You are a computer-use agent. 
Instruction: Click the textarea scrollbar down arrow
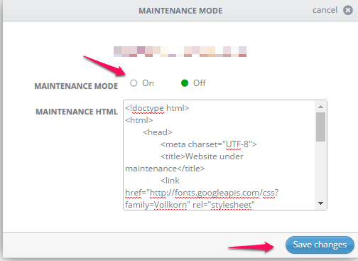tap(321, 203)
